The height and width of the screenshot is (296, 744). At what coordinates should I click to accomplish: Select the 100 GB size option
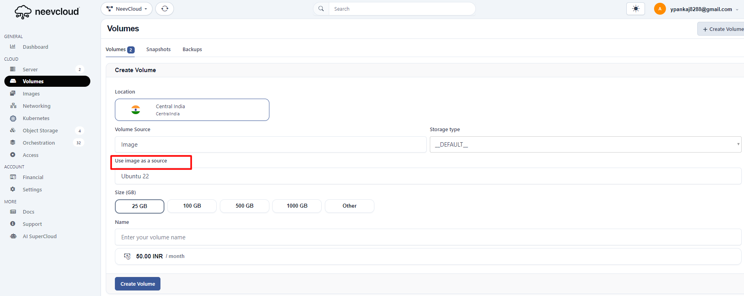click(192, 206)
